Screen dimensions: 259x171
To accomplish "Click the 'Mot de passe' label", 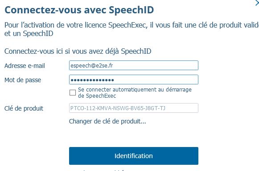I will point(23,80).
